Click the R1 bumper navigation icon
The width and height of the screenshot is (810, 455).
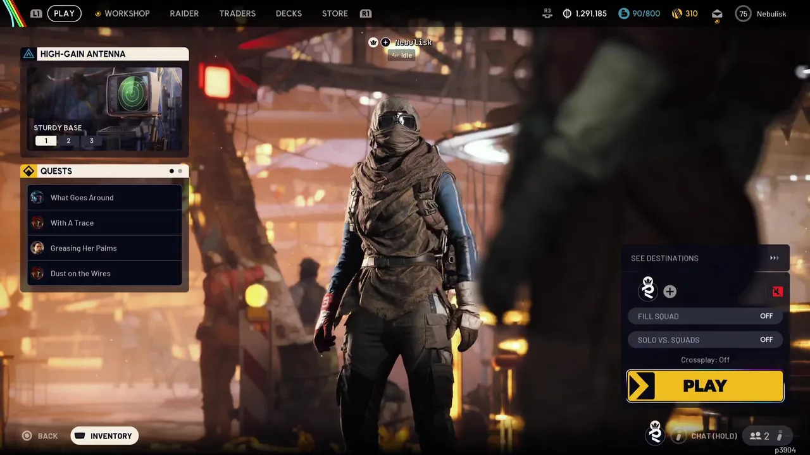[x=365, y=13]
